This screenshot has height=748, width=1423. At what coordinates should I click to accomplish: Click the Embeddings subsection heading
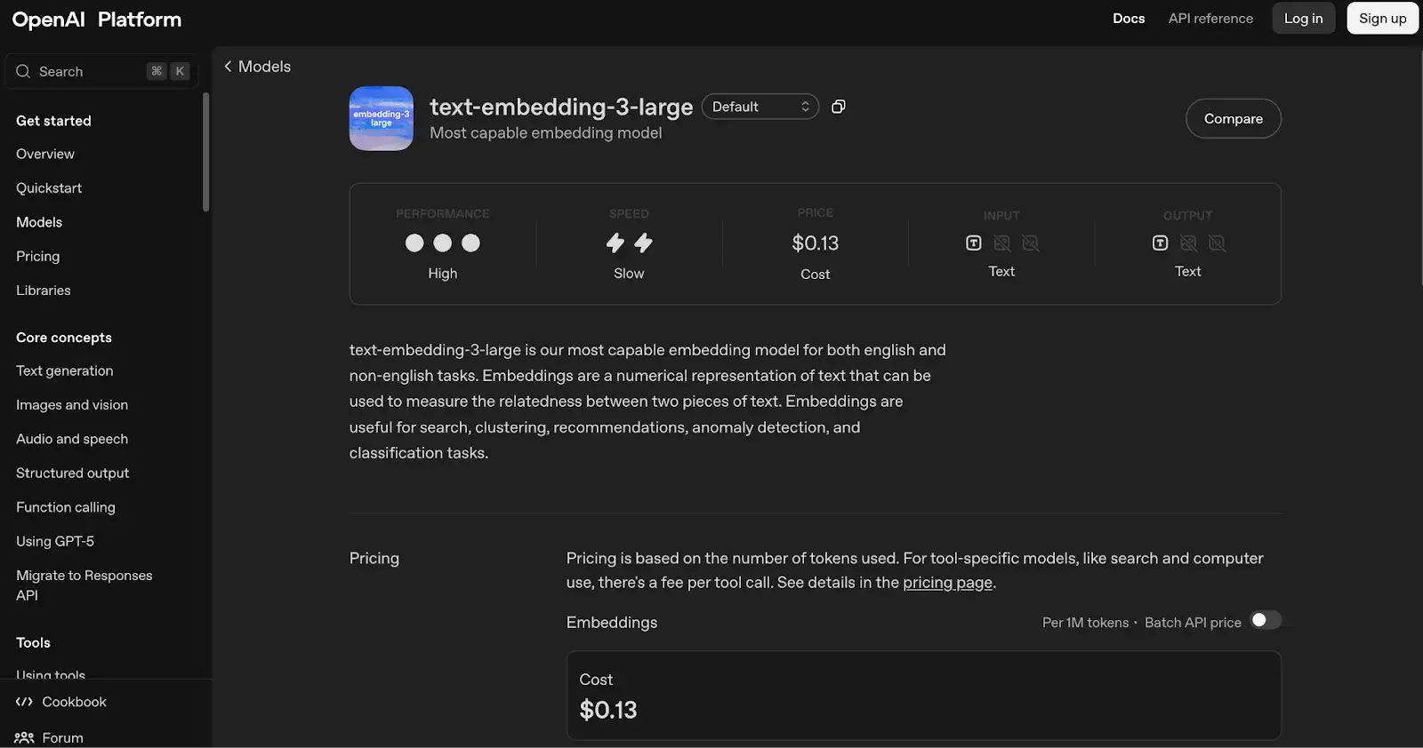612,623
